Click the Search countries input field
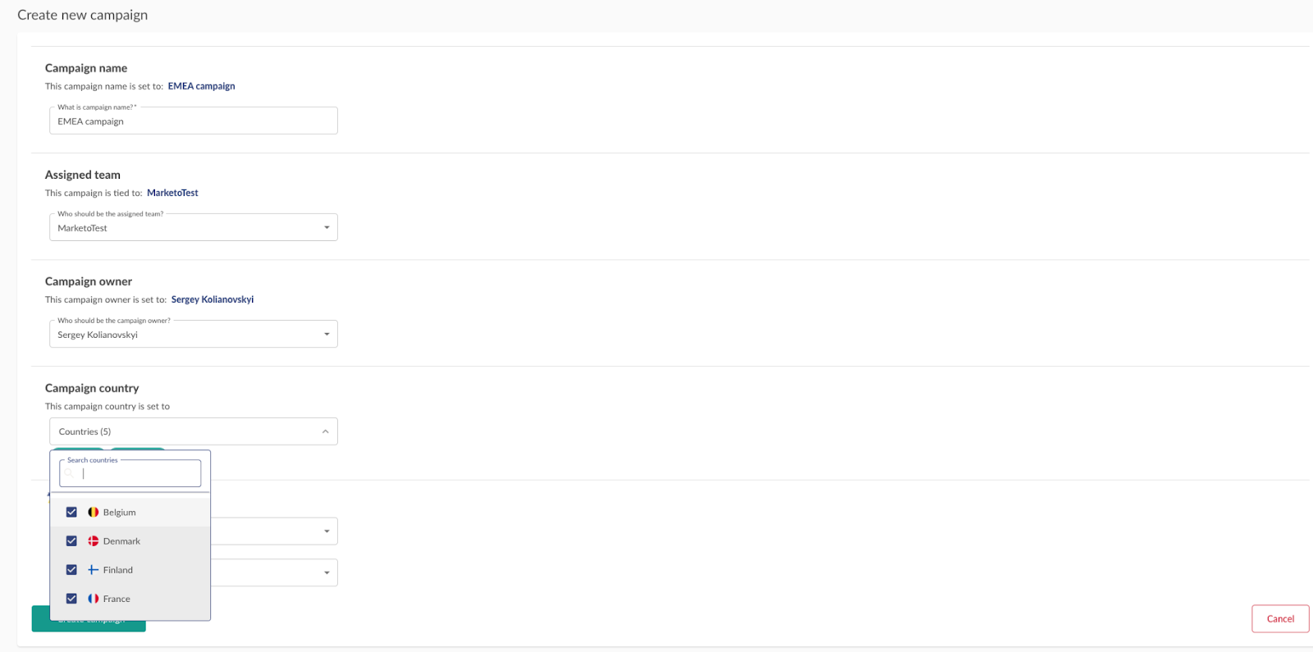This screenshot has width=1313, height=652. click(130, 473)
